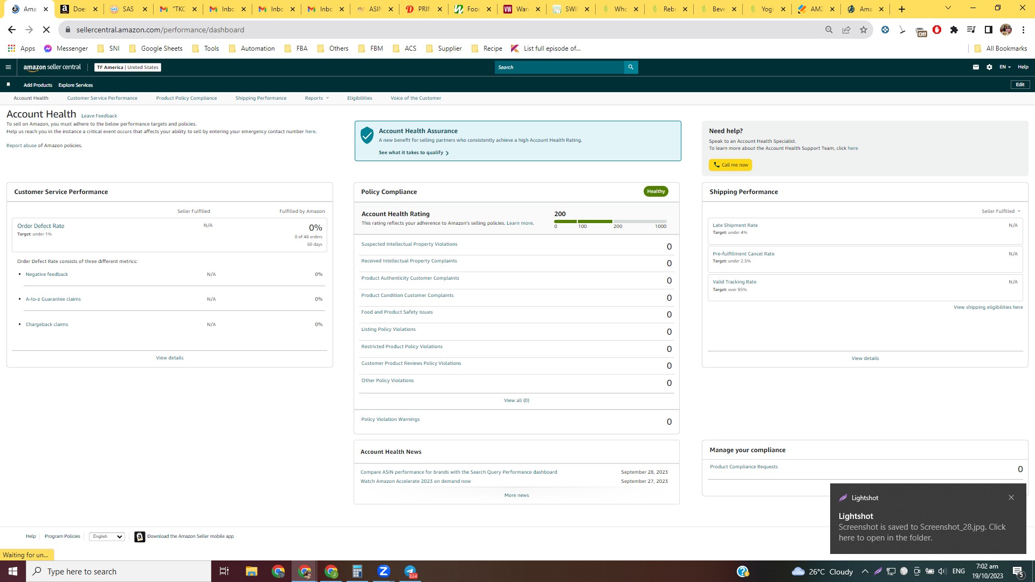This screenshot has width=1035, height=582.
Task: Open the Seller Central settings gear
Action: pos(989,67)
